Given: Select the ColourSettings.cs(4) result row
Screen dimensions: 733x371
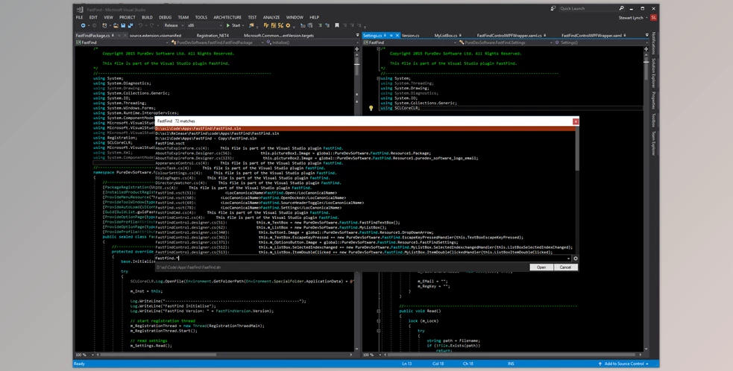Looking at the screenshot, I should pos(365,173).
